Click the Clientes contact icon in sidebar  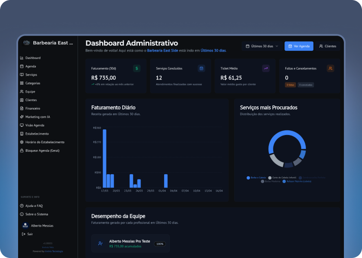pyautogui.click(x=22, y=100)
